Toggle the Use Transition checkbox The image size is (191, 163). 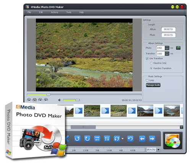click(x=147, y=58)
